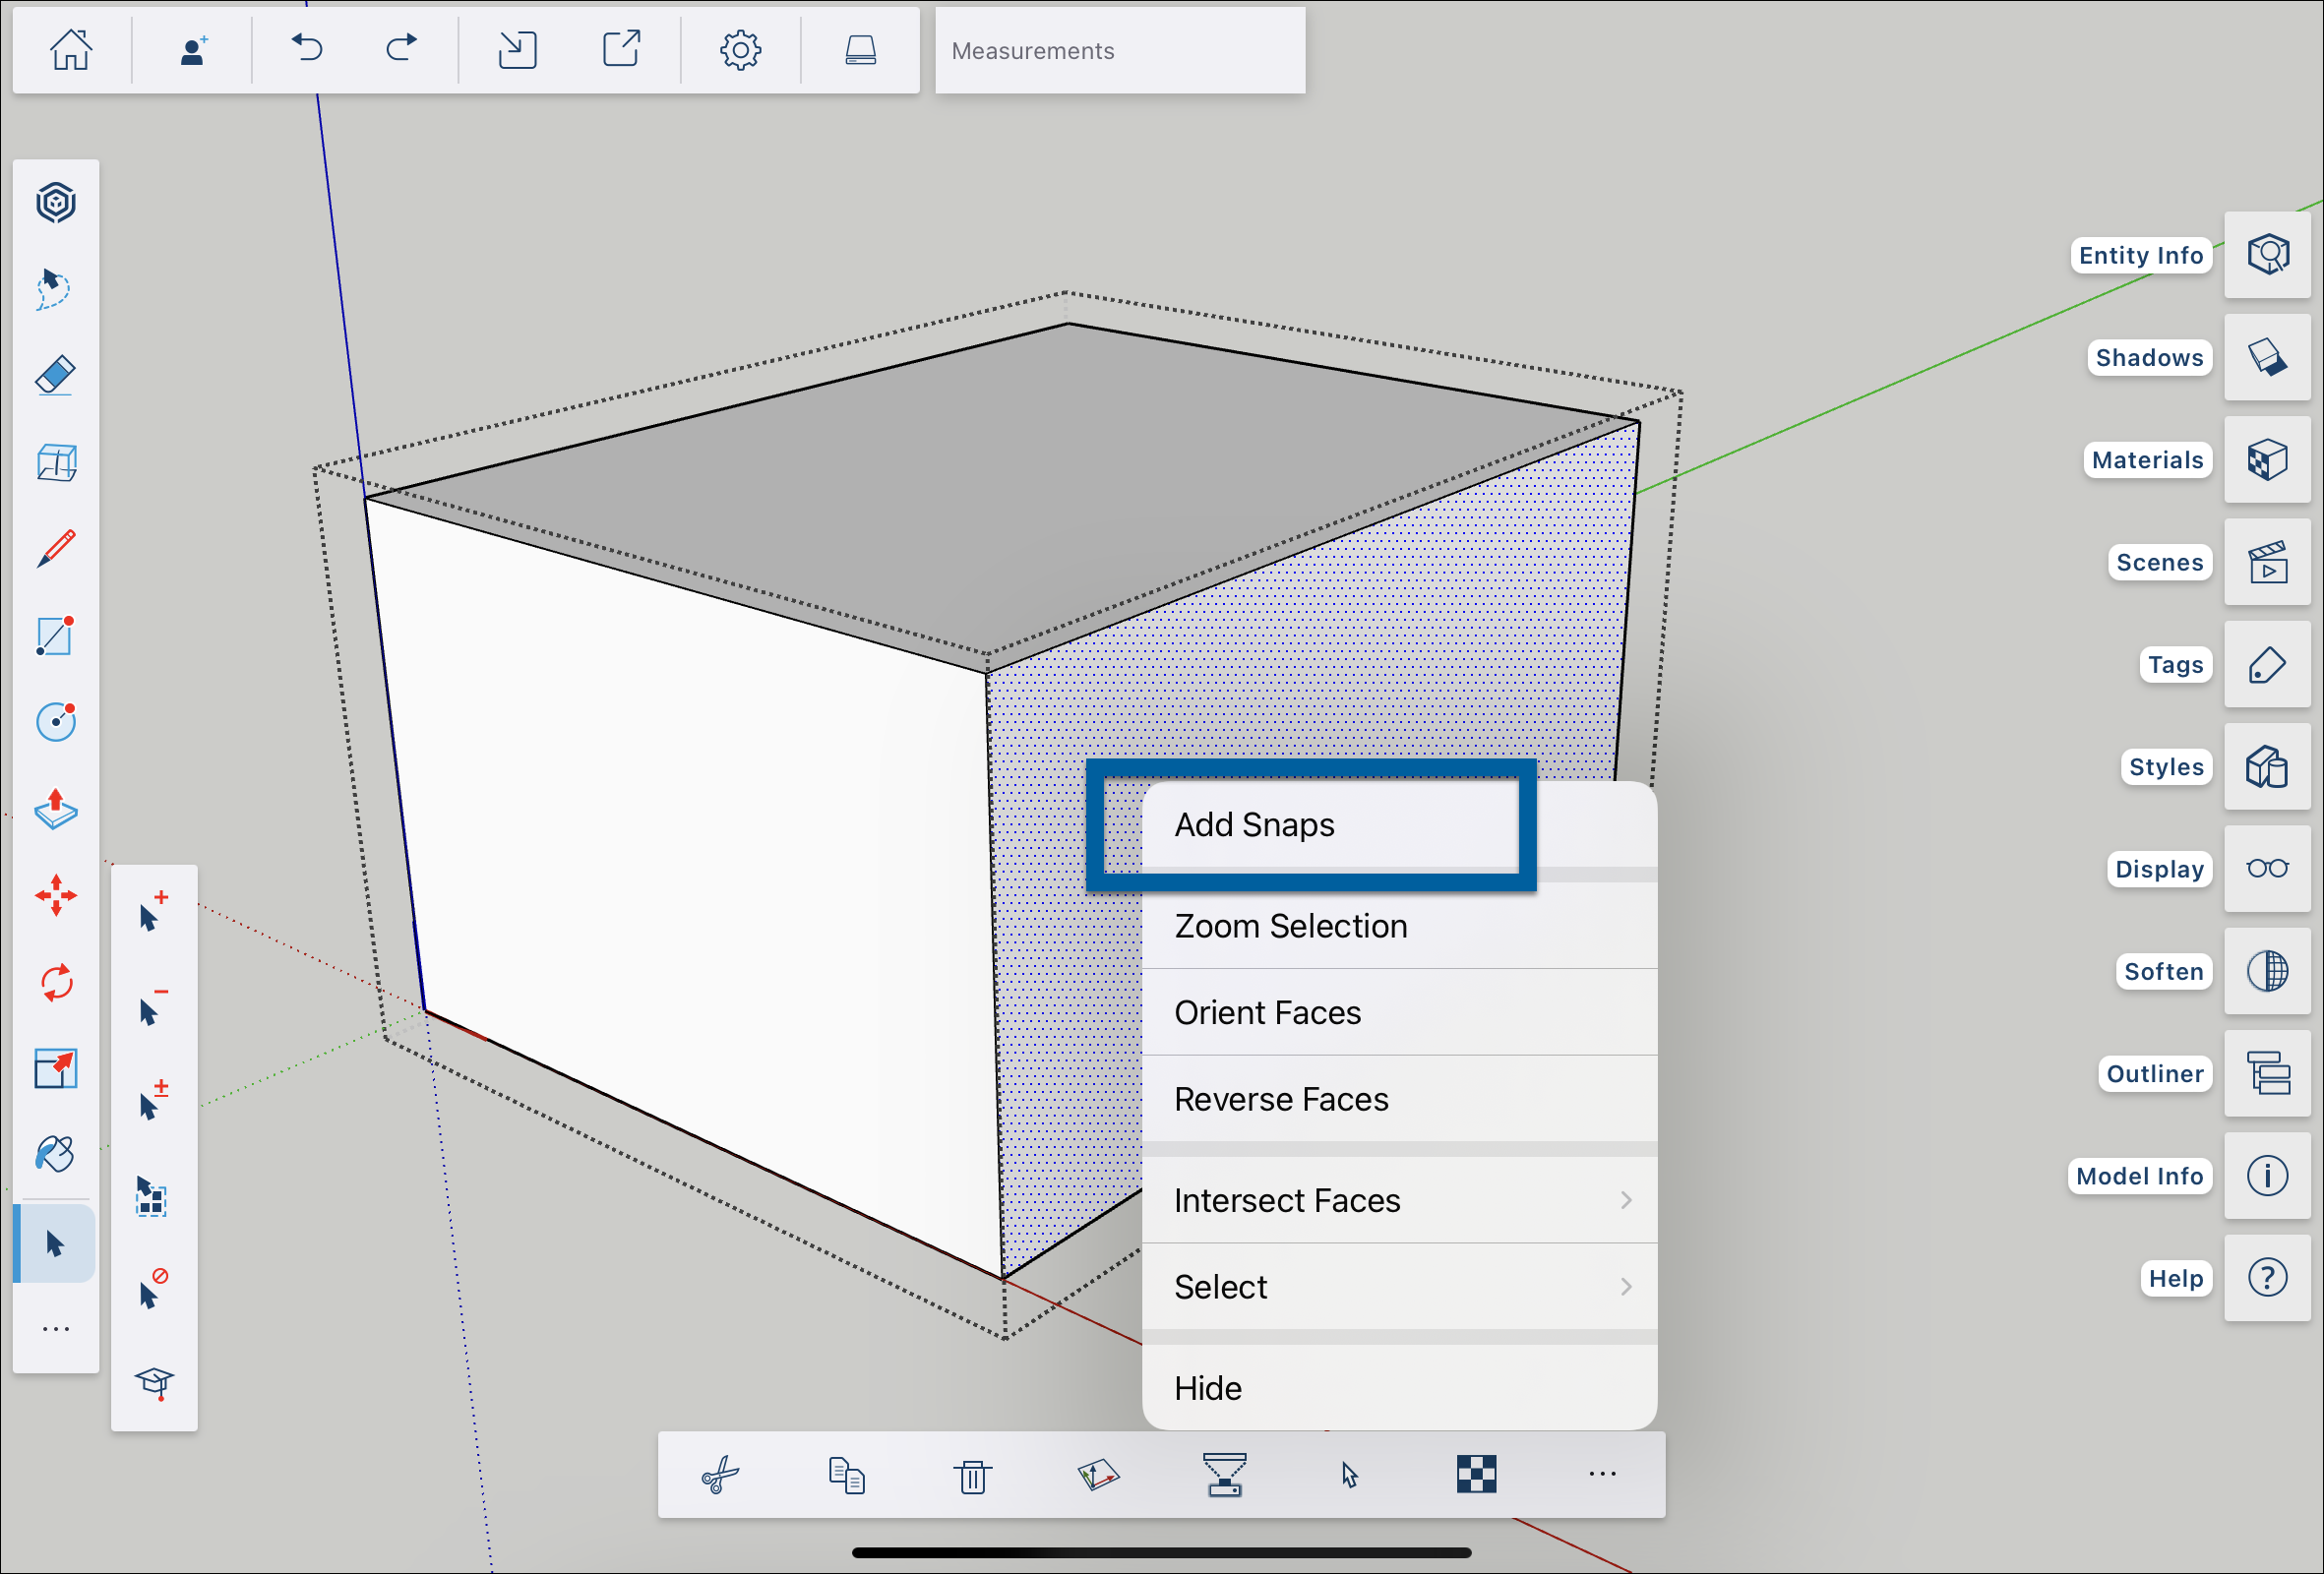Image resolution: width=2324 pixels, height=1574 pixels.
Task: Open the Instructor via graduation cap icon
Action: tap(154, 1384)
